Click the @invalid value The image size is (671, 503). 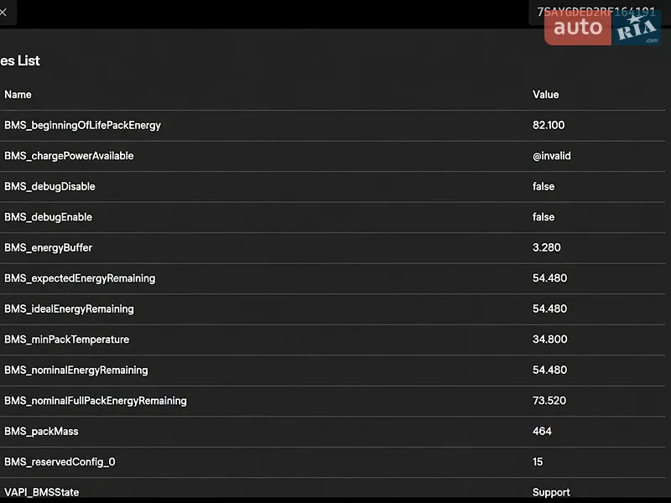pos(552,156)
